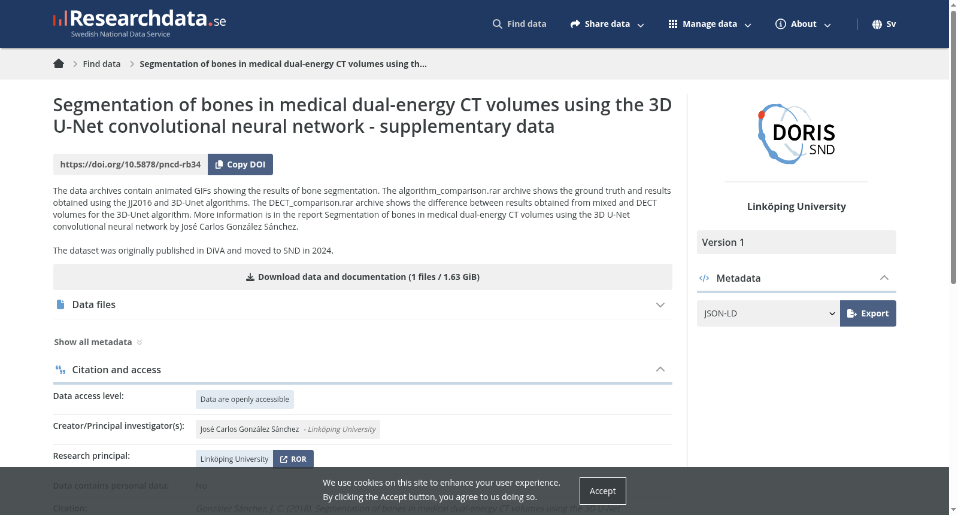Click the Data files section heading
The width and height of the screenshot is (958, 515).
tap(94, 304)
